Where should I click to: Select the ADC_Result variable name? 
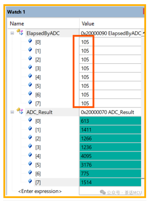pyautogui.click(x=39, y=112)
